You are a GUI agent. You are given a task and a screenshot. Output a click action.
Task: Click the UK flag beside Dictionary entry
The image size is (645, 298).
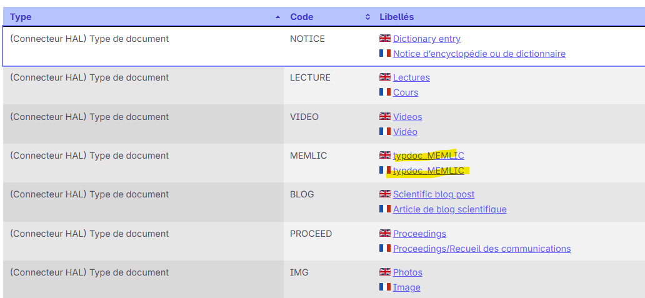pyautogui.click(x=385, y=39)
